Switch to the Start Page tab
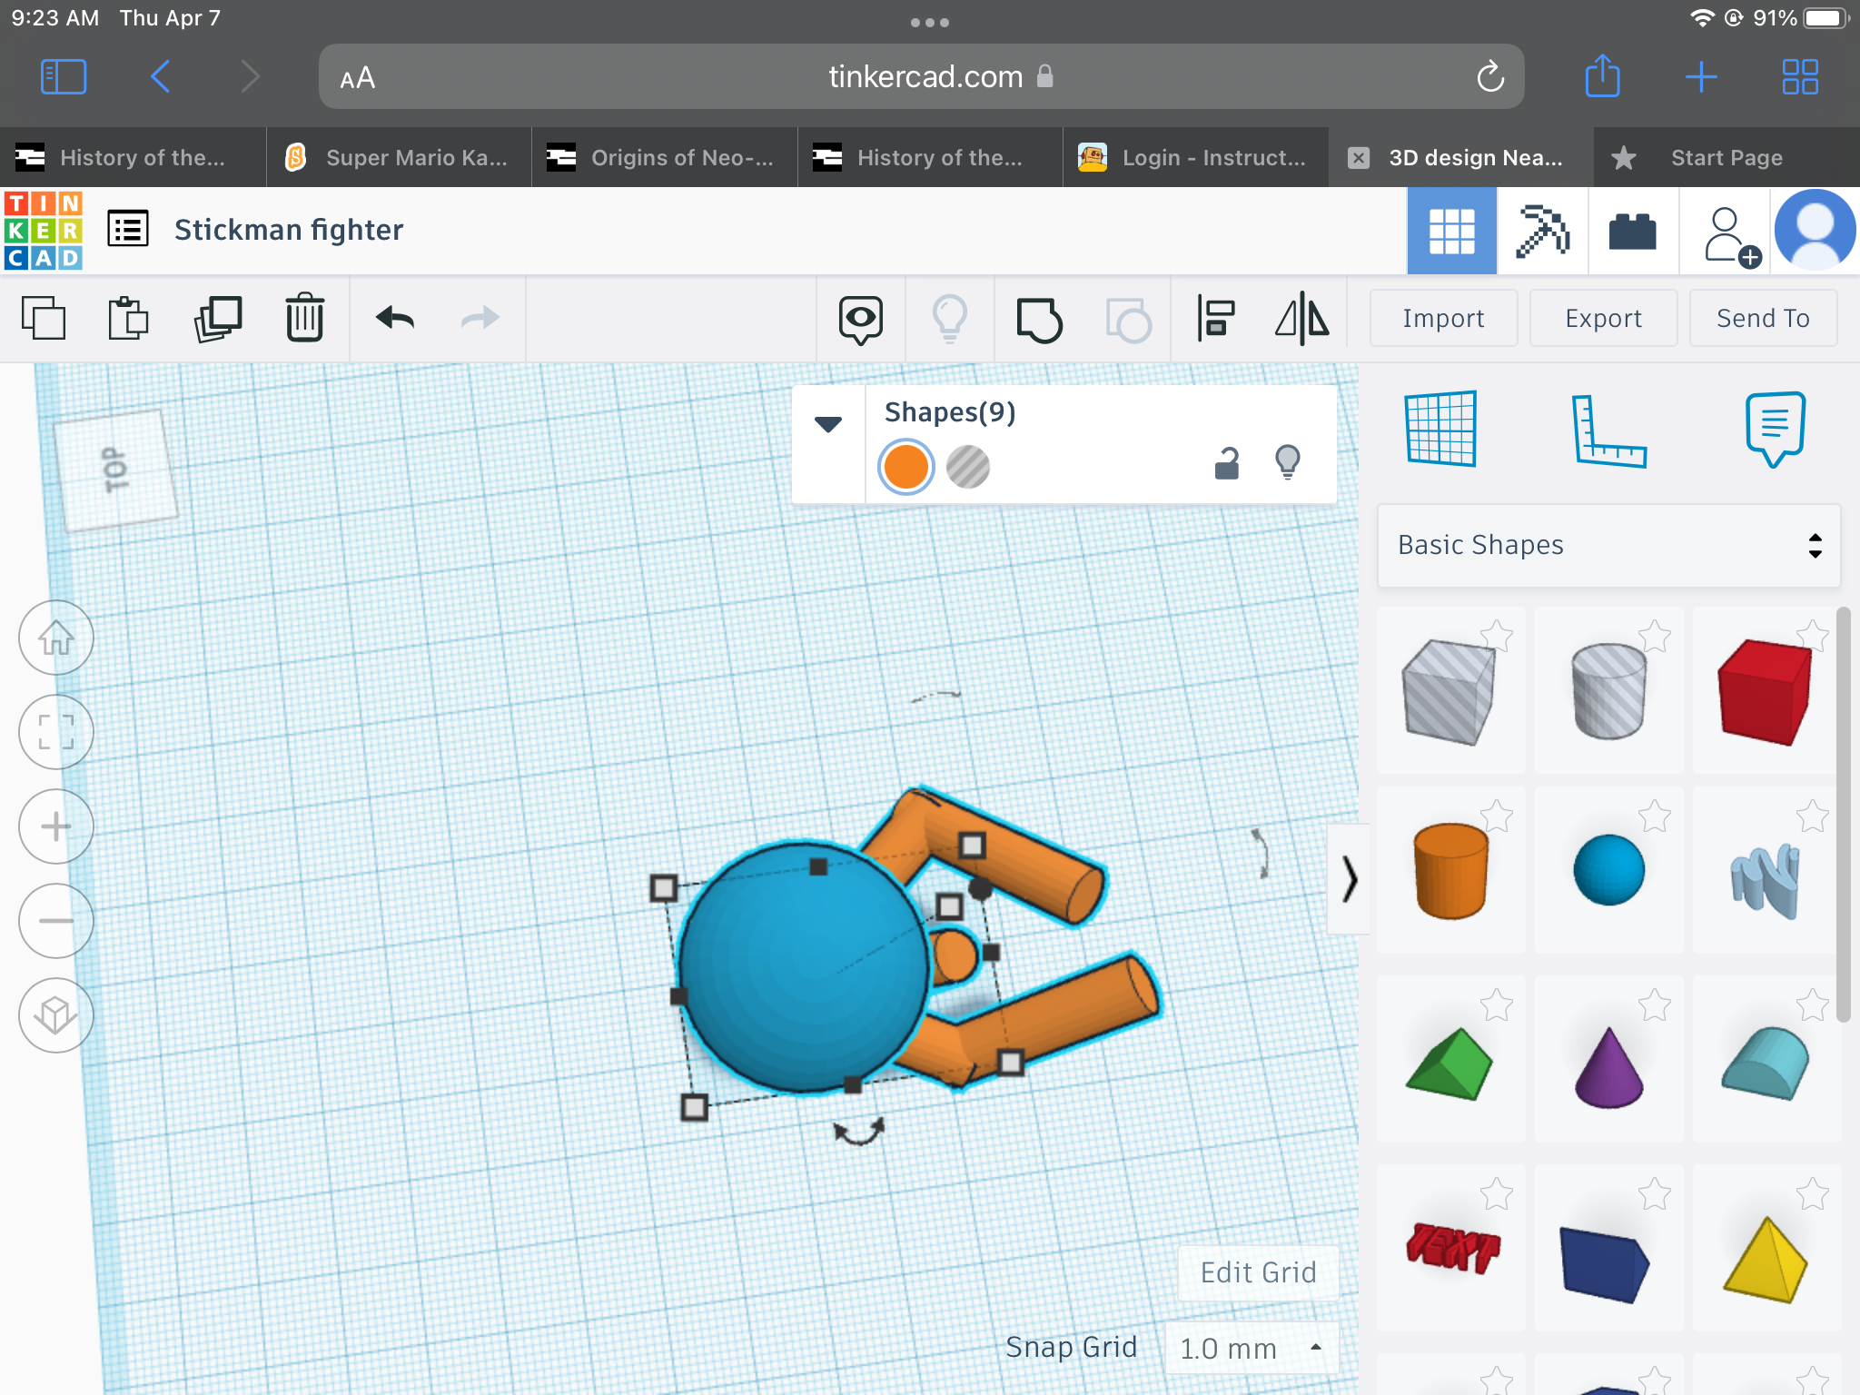 click(1725, 158)
